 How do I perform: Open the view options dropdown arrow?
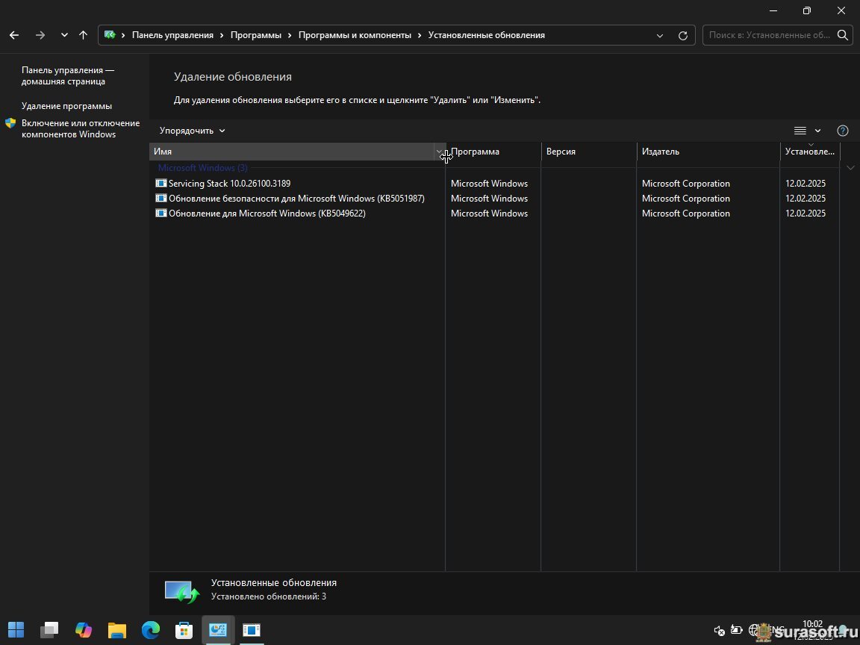click(817, 131)
